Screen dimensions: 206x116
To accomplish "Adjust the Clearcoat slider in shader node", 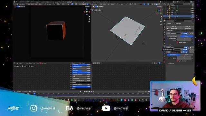I will 81,72.
